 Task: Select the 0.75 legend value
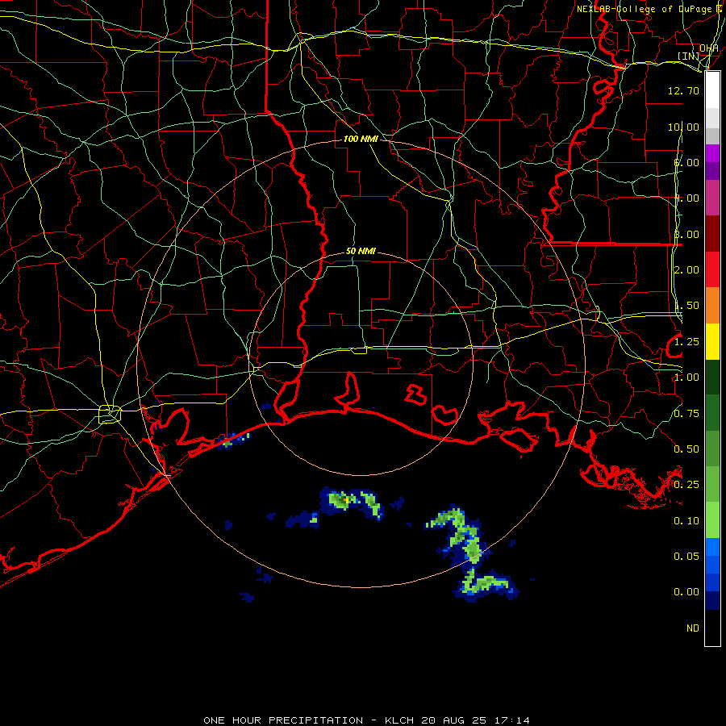[686, 414]
